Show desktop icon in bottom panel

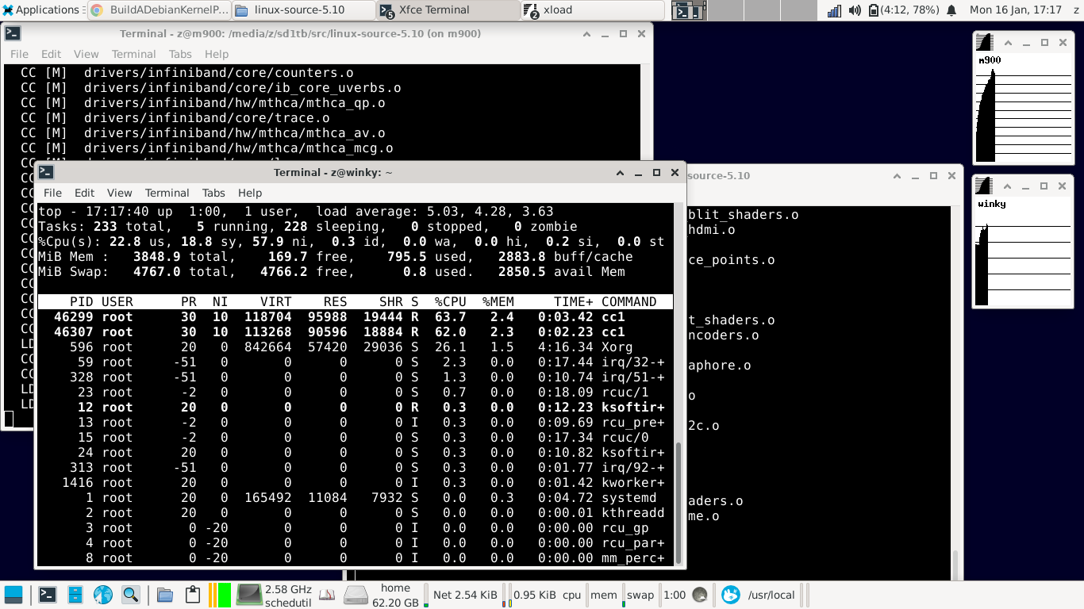14,594
